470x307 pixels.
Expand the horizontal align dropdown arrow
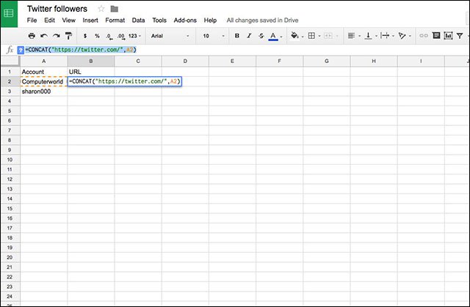[x=359, y=36]
